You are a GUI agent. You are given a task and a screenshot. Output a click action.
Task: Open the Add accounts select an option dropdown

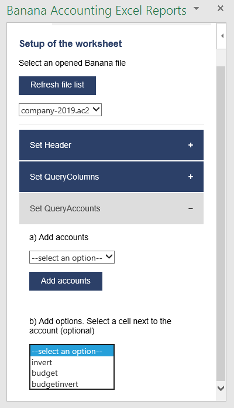click(x=72, y=257)
